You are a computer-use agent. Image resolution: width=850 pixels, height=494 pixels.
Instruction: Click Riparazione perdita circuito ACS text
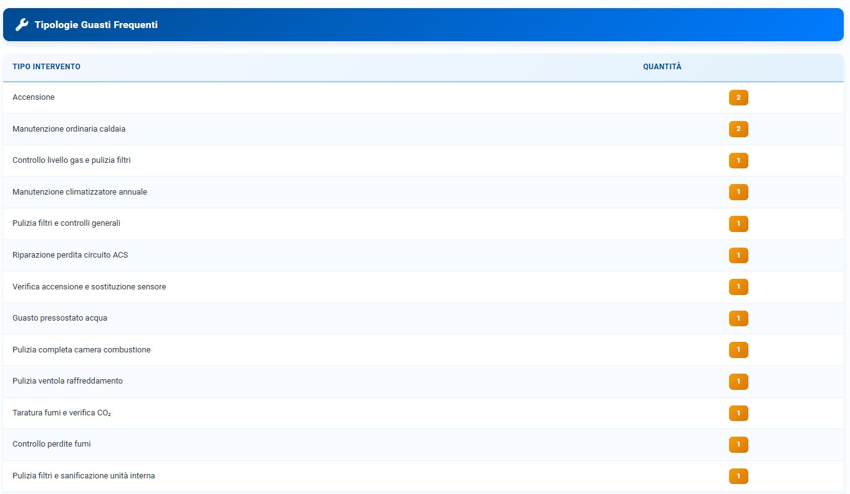(x=70, y=255)
